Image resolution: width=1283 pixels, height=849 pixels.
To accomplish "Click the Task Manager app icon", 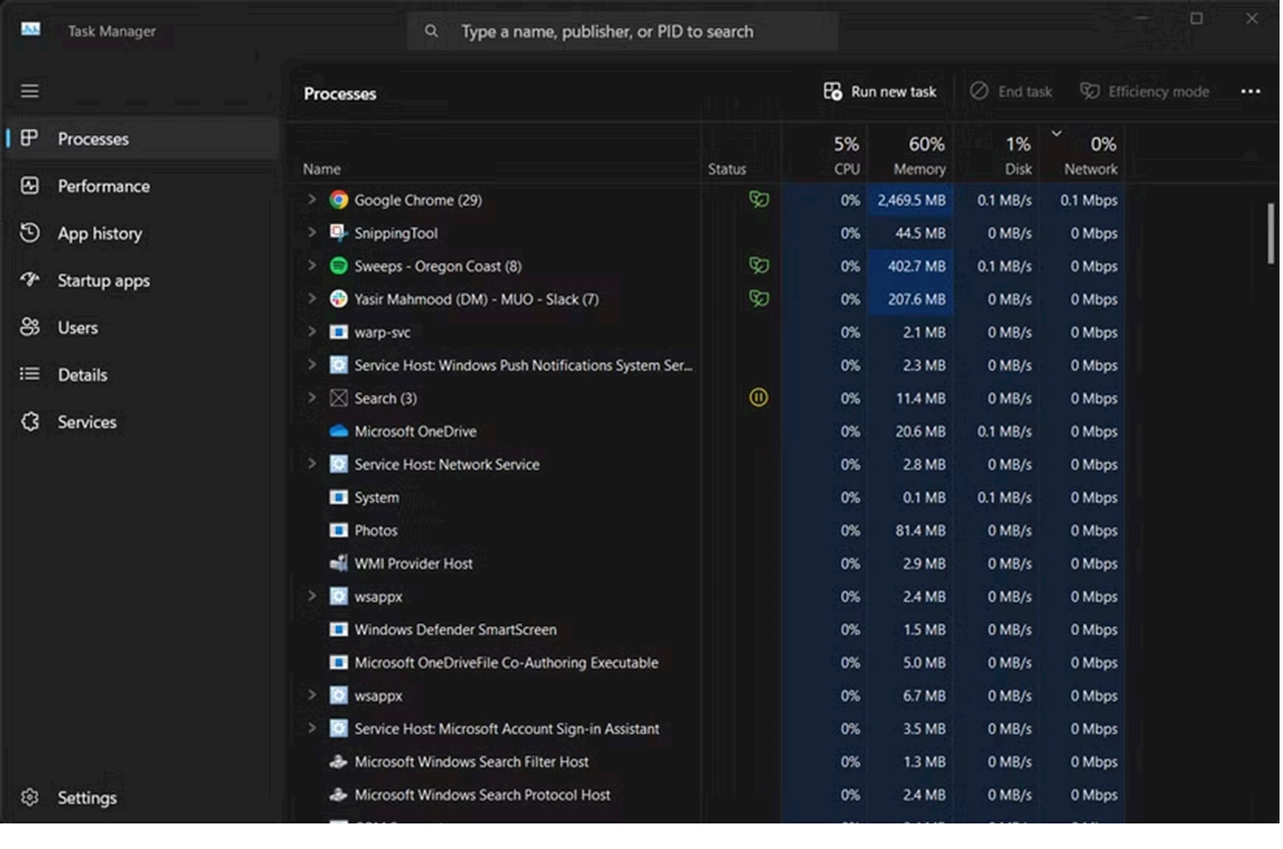I will 31,29.
